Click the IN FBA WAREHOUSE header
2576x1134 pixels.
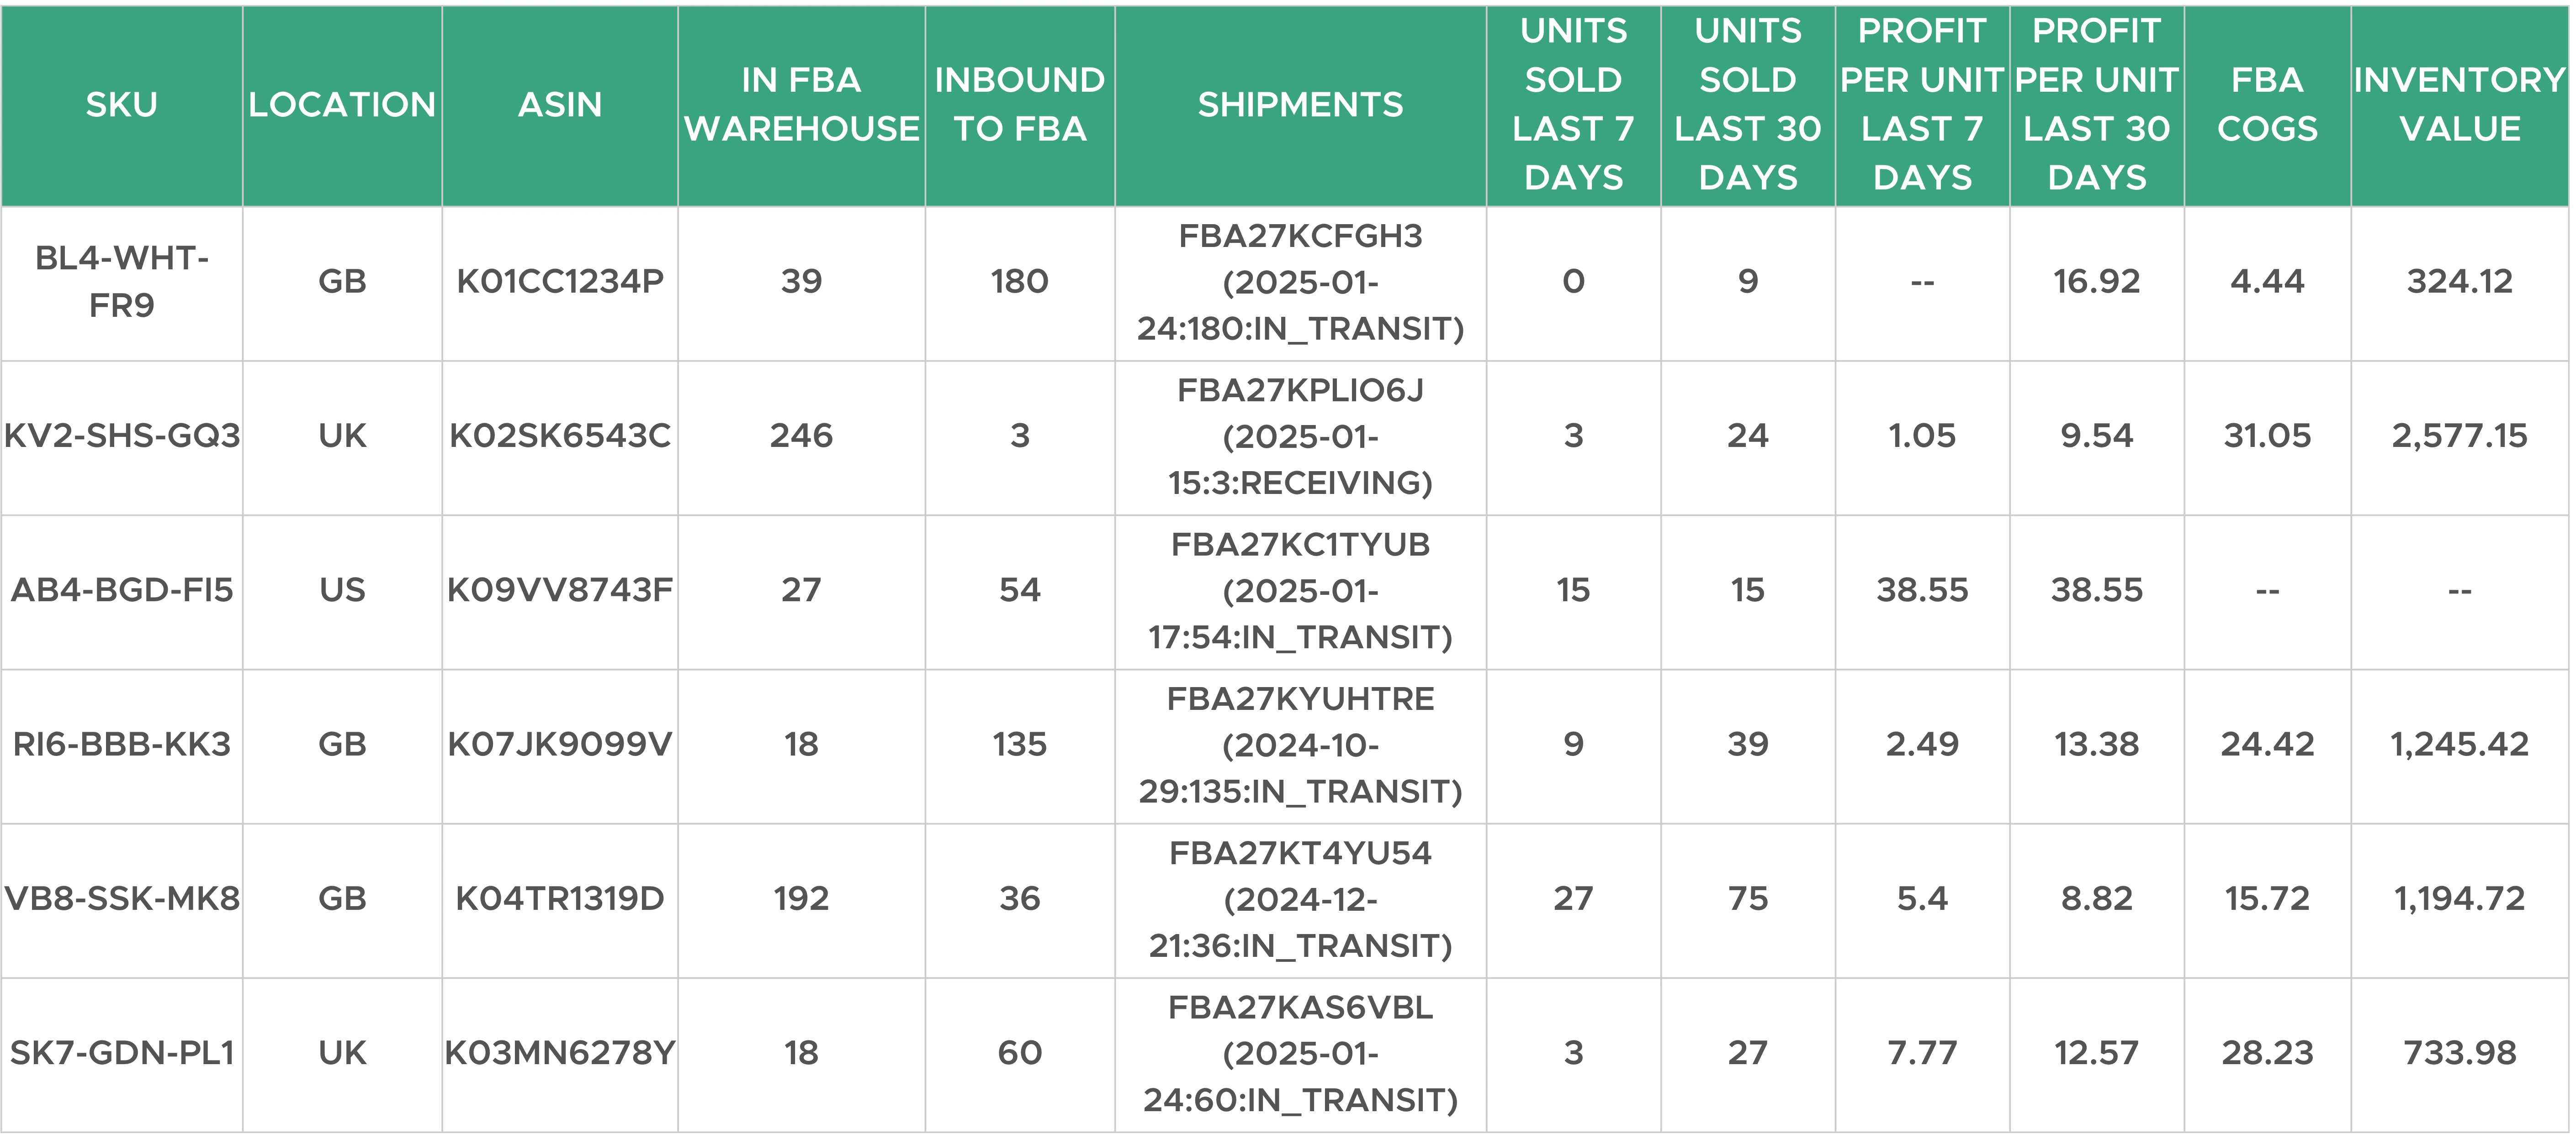pyautogui.click(x=801, y=105)
